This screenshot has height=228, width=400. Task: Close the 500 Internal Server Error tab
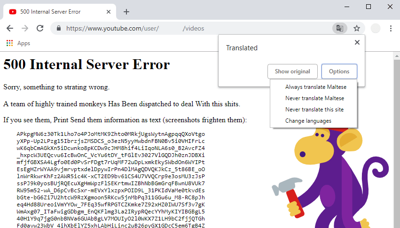(x=109, y=12)
